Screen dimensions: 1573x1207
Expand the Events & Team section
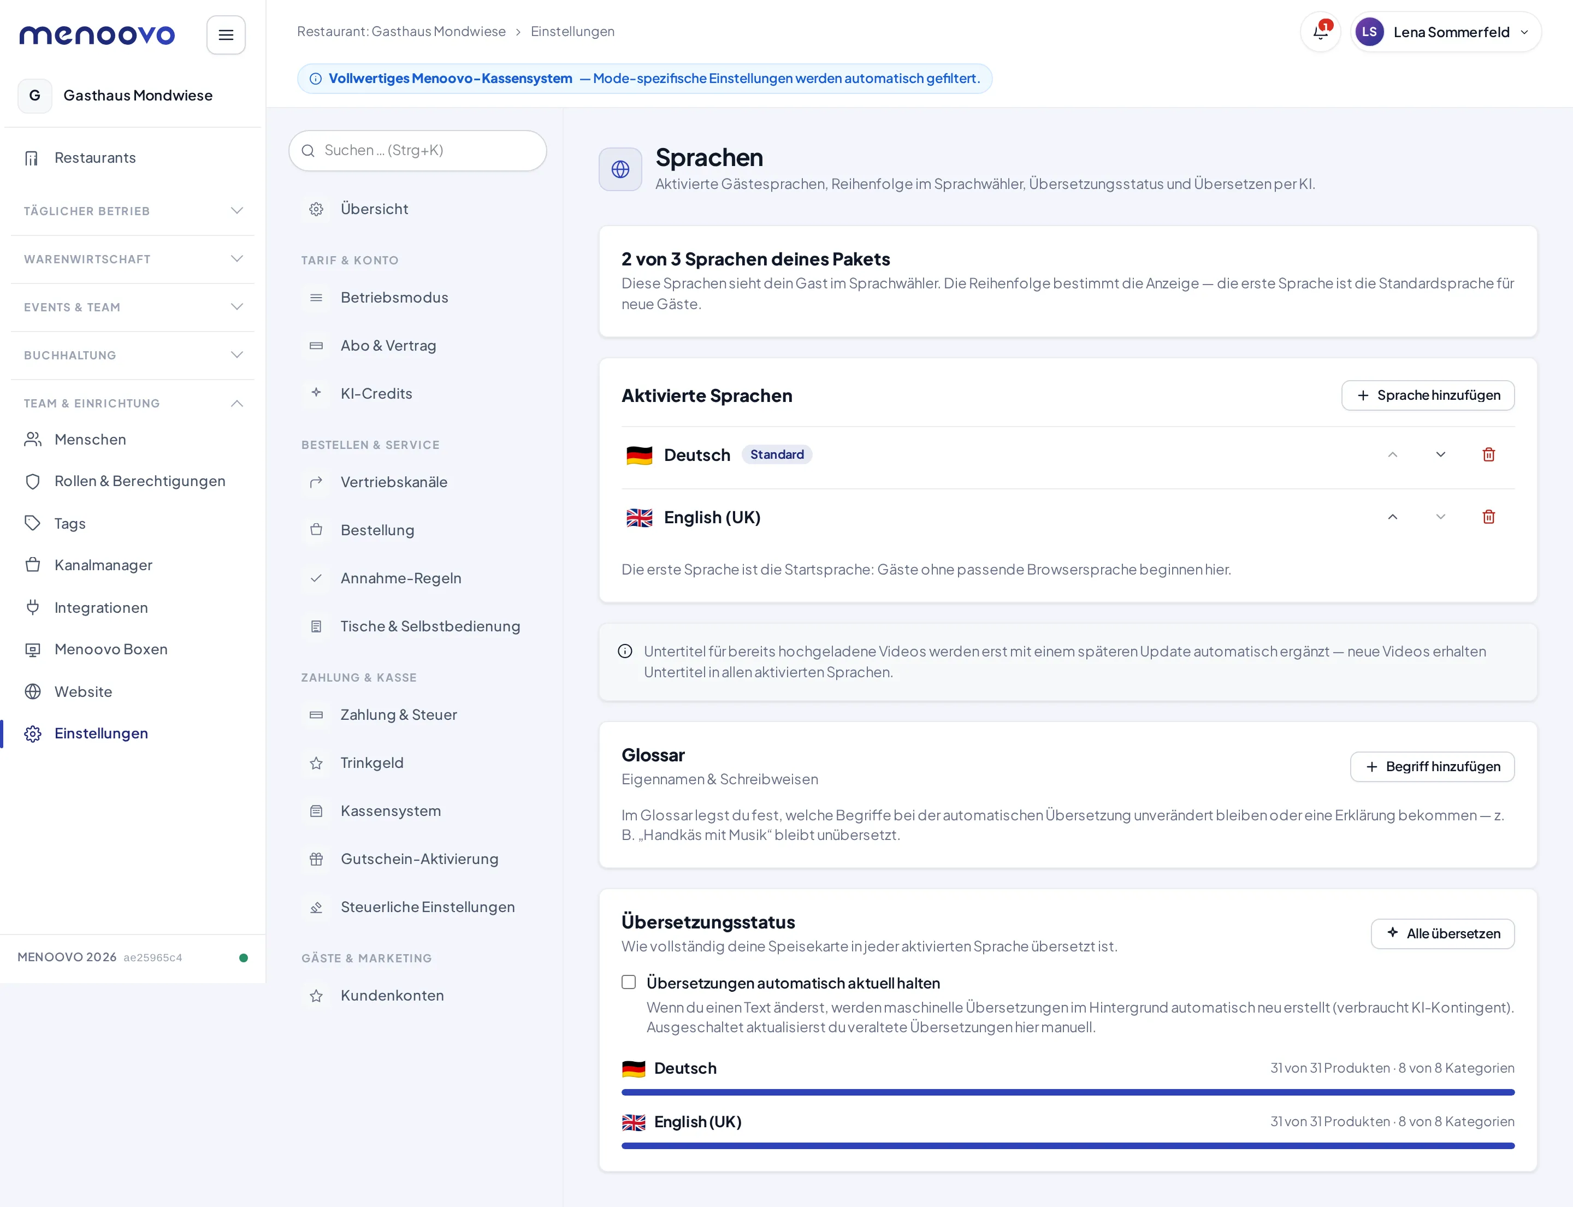[x=133, y=307]
